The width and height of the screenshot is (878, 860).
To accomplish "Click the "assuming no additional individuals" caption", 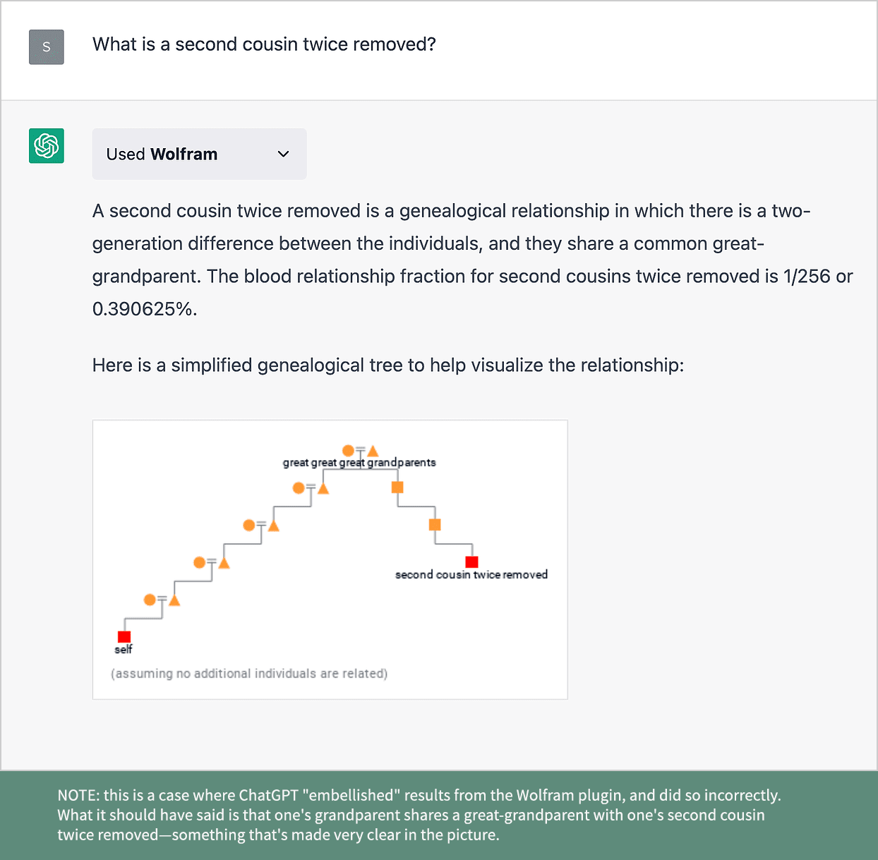I will (x=249, y=674).
